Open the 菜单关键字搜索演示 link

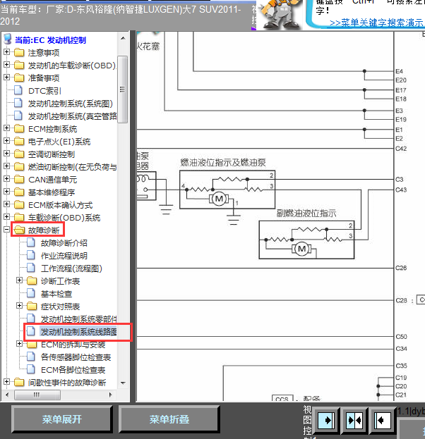pyautogui.click(x=376, y=23)
